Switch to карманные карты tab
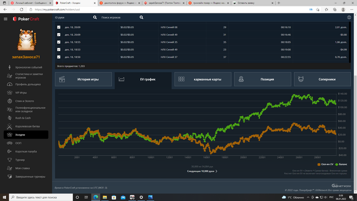Screen dimensions: 357x201 tap(203, 79)
